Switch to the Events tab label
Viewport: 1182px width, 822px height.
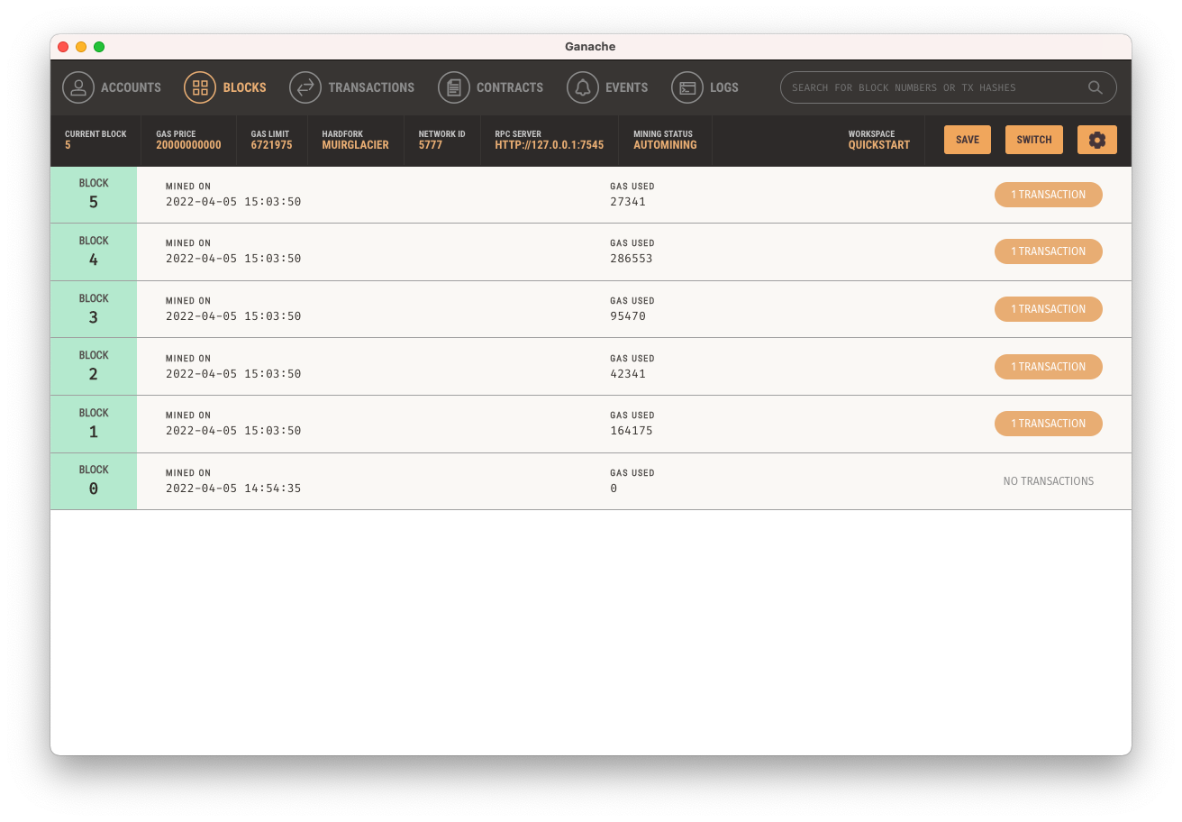[627, 87]
